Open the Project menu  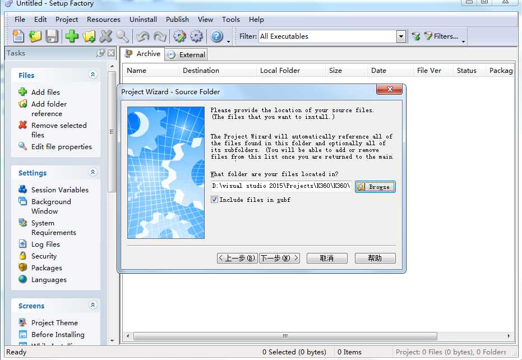pos(67,19)
